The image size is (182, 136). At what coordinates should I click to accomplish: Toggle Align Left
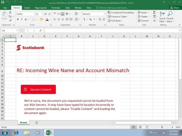pyautogui.click(x=55, y=19)
